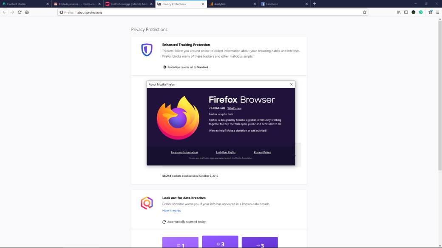The height and width of the screenshot is (248, 442).
Task: Click the Licensing Information link
Action: (184, 152)
